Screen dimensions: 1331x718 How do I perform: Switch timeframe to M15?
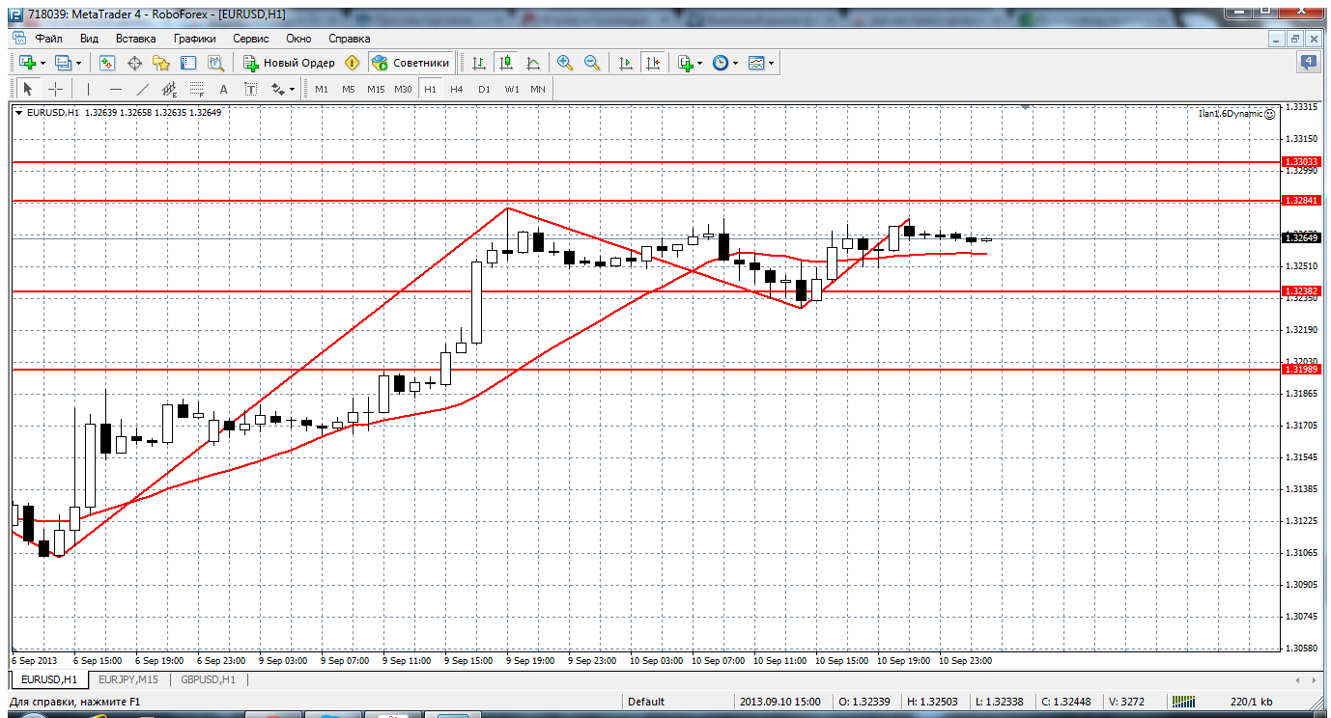tap(376, 89)
